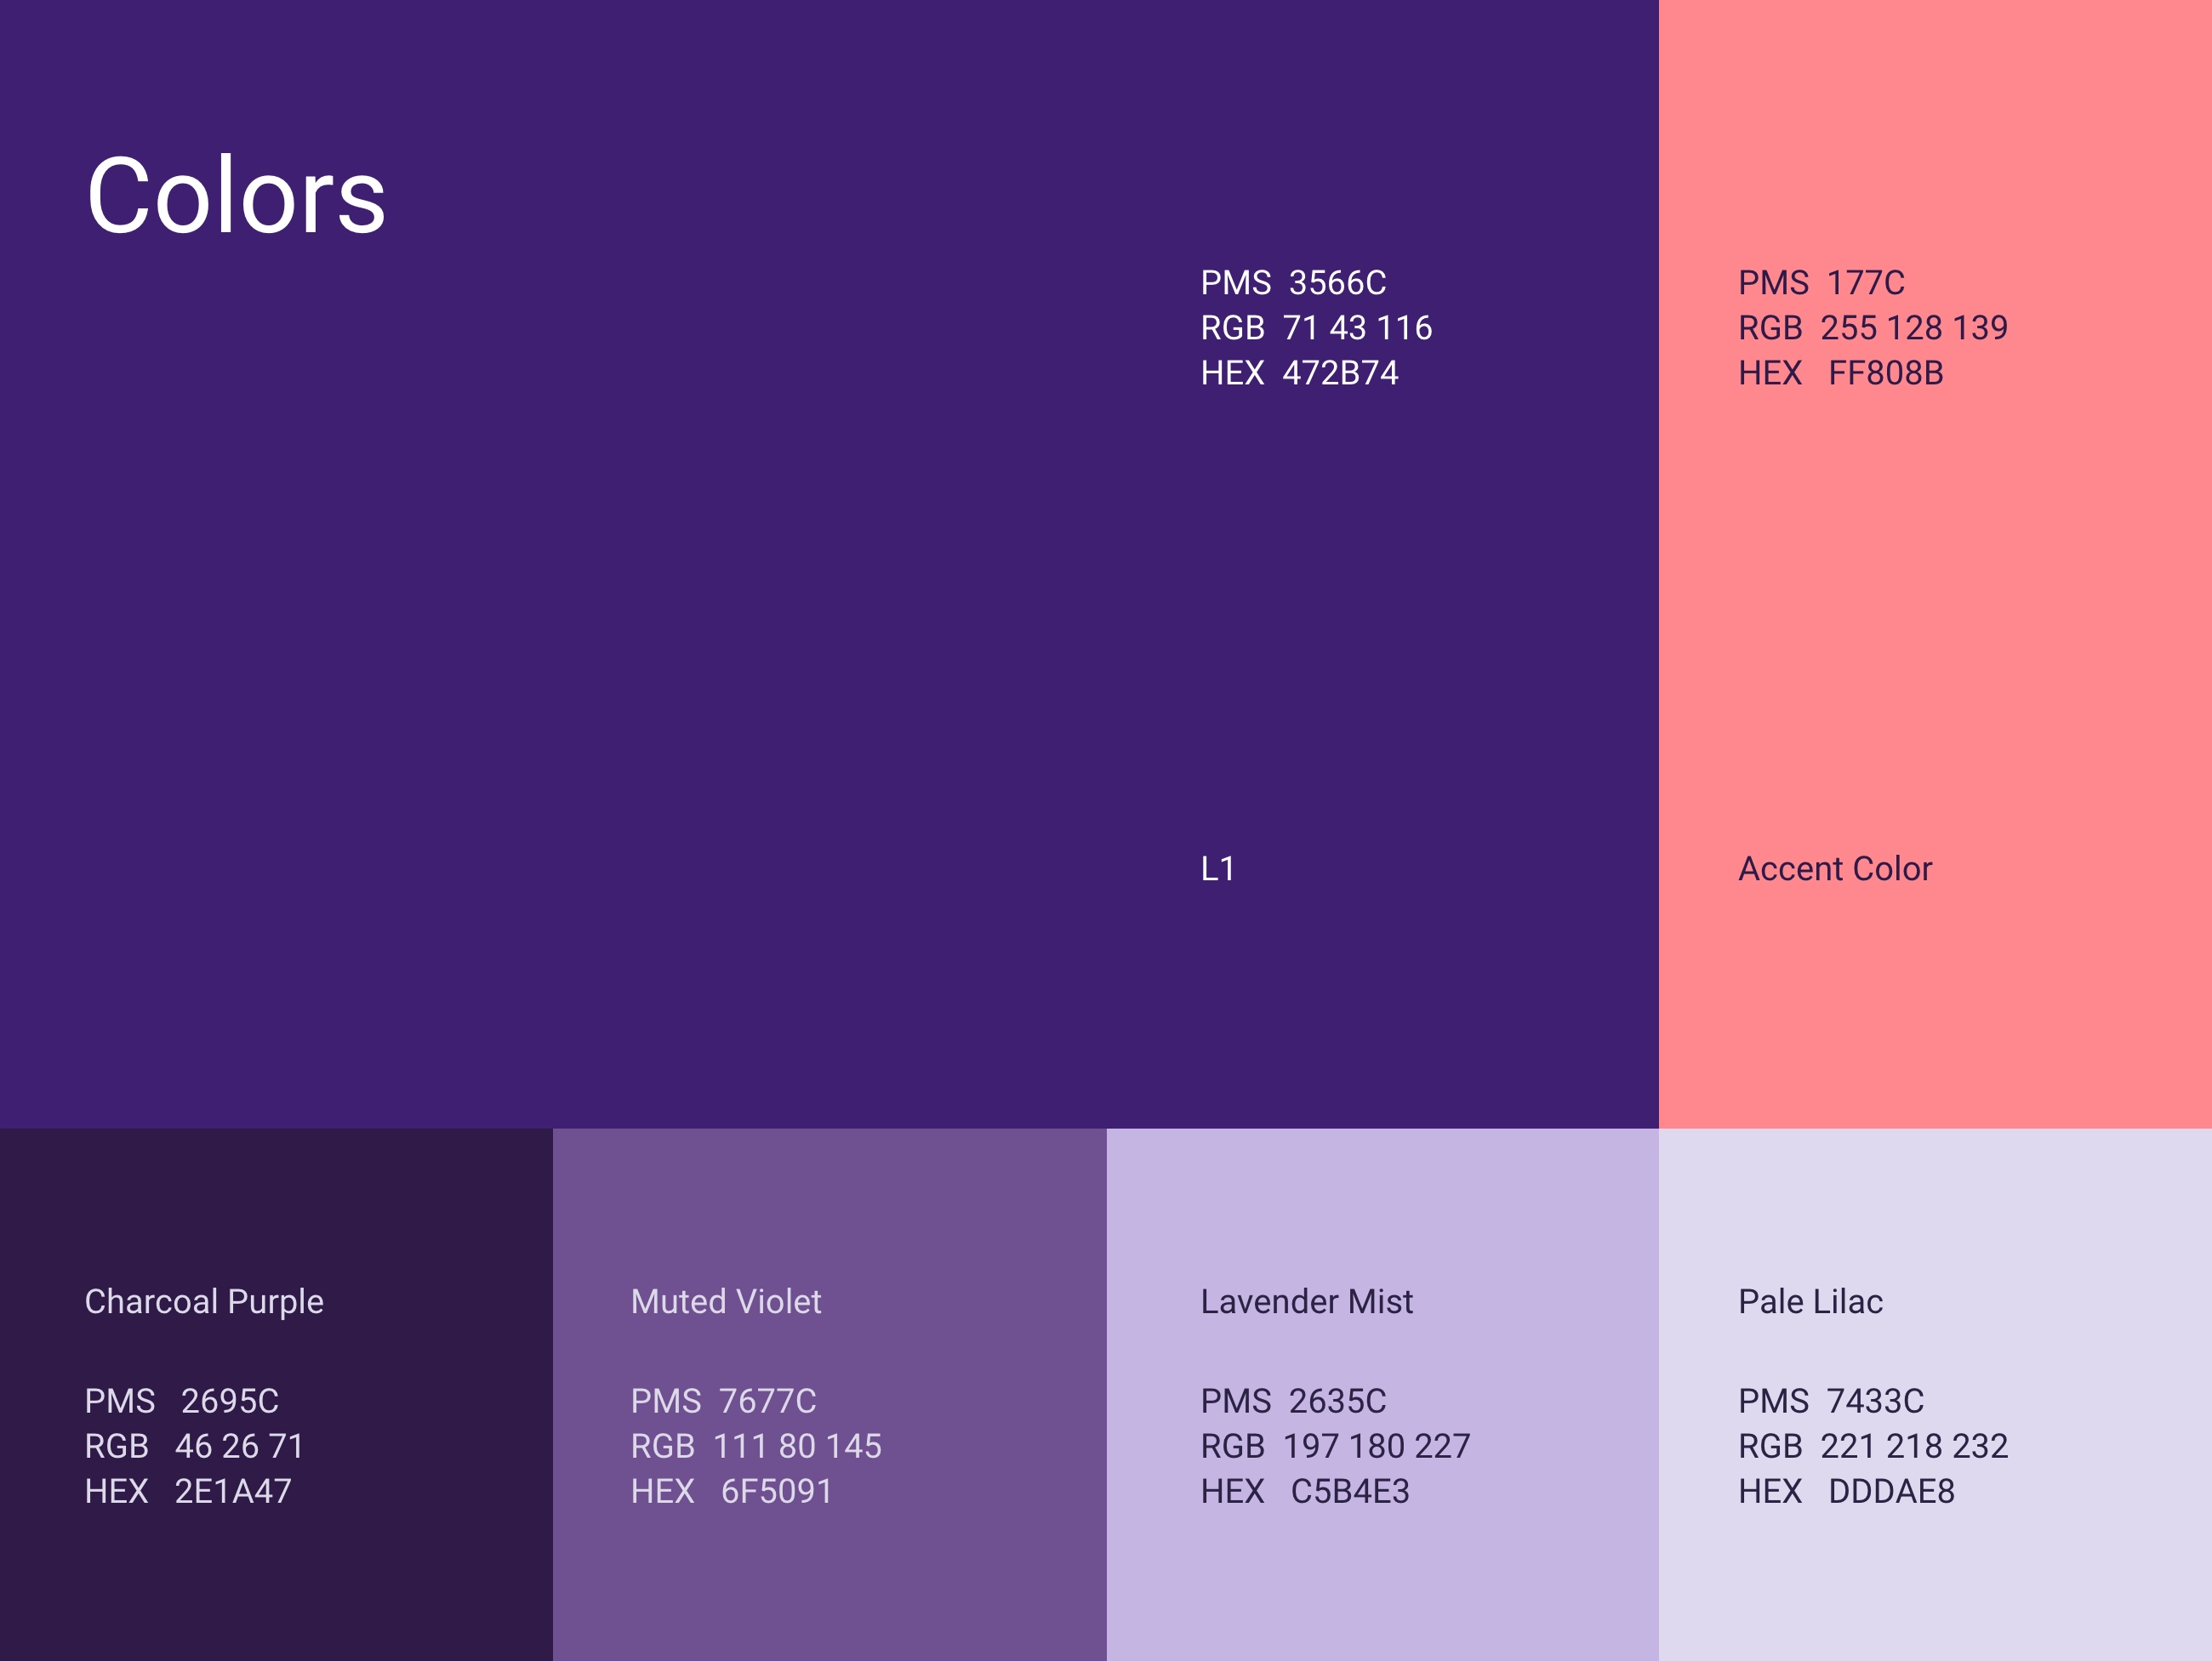The width and height of the screenshot is (2212, 1661).
Task: Select the RGB 71 43 116 value
Action: (1315, 327)
